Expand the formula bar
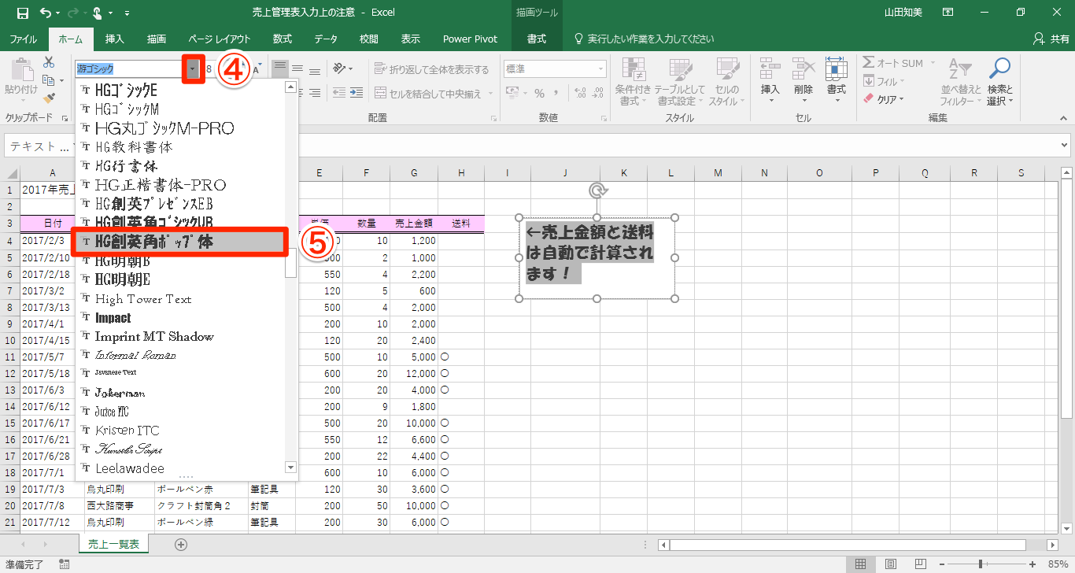 1065,146
